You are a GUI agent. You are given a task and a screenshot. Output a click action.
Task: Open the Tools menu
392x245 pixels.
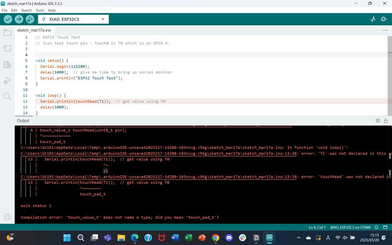[x=40, y=10]
